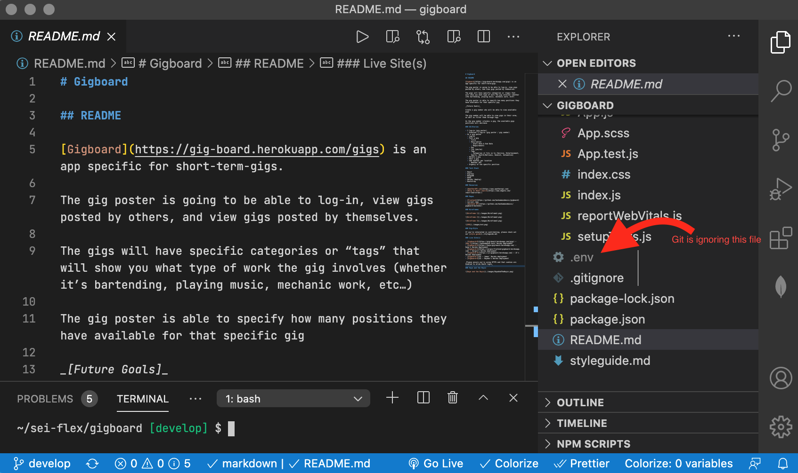
Task: Collapse the GIGBOARD folder section
Action: click(x=648, y=105)
